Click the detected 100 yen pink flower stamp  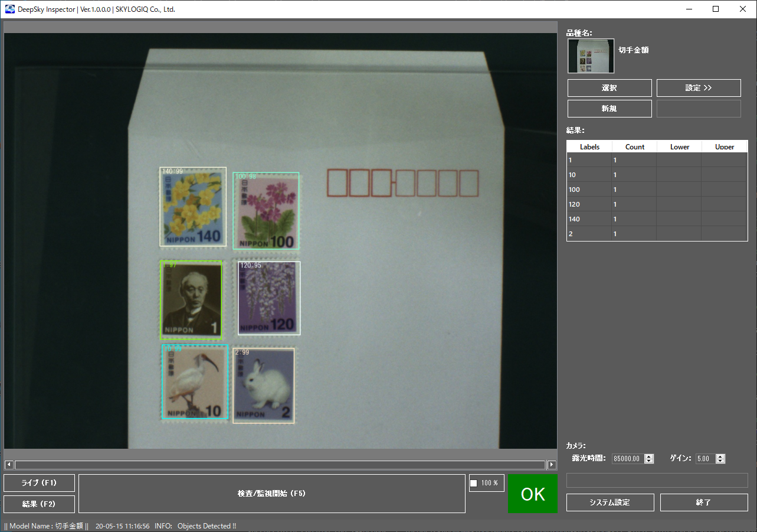[266, 211]
